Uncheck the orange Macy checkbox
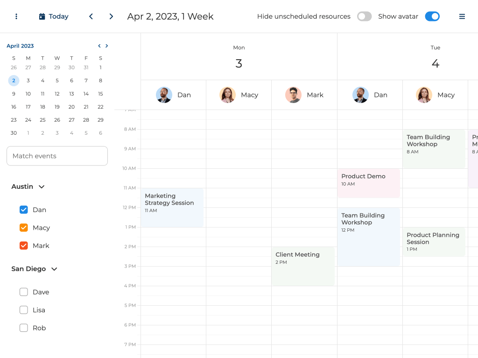The width and height of the screenshot is (478, 358). point(24,228)
